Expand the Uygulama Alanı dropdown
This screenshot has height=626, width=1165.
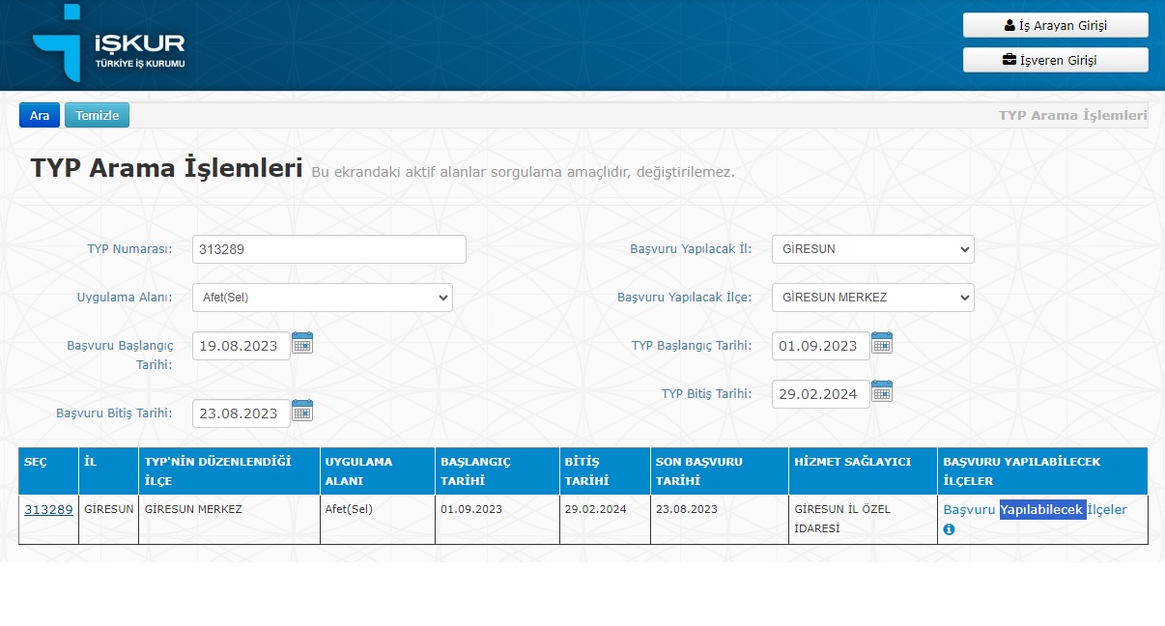click(323, 298)
